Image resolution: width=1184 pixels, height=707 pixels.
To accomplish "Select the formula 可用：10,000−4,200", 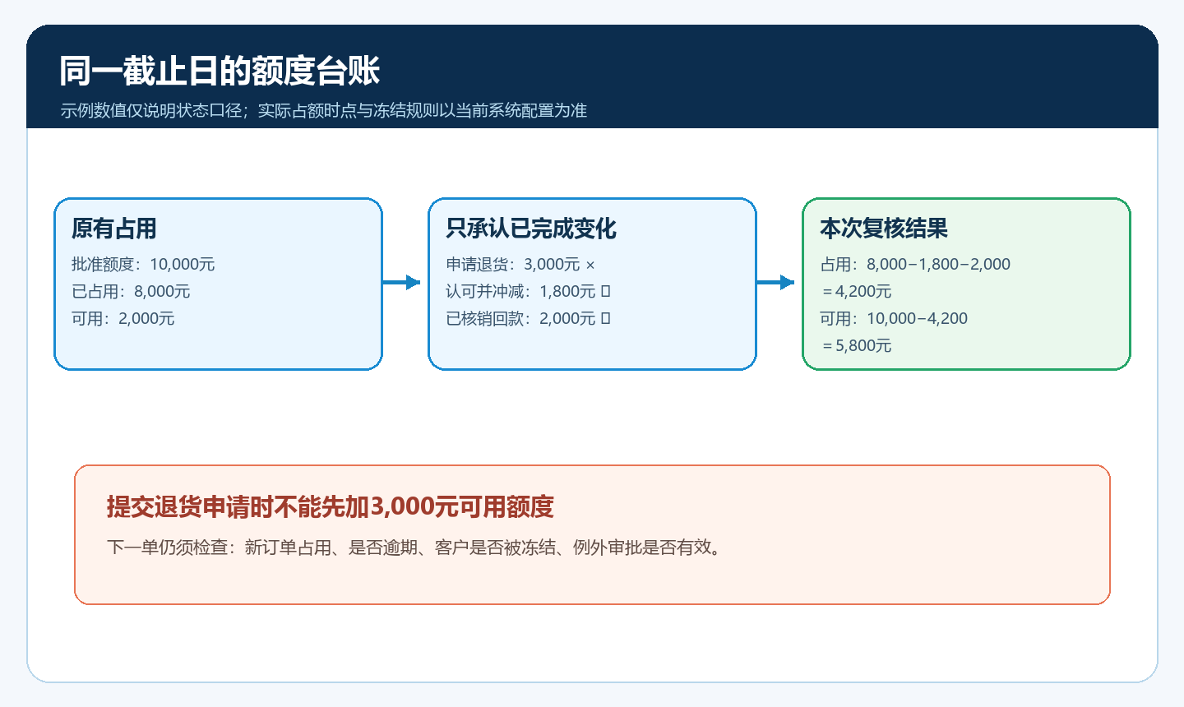I will click(894, 318).
